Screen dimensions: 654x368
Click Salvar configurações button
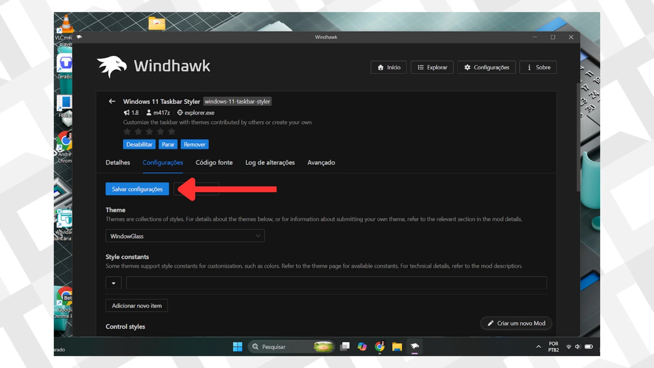point(137,189)
